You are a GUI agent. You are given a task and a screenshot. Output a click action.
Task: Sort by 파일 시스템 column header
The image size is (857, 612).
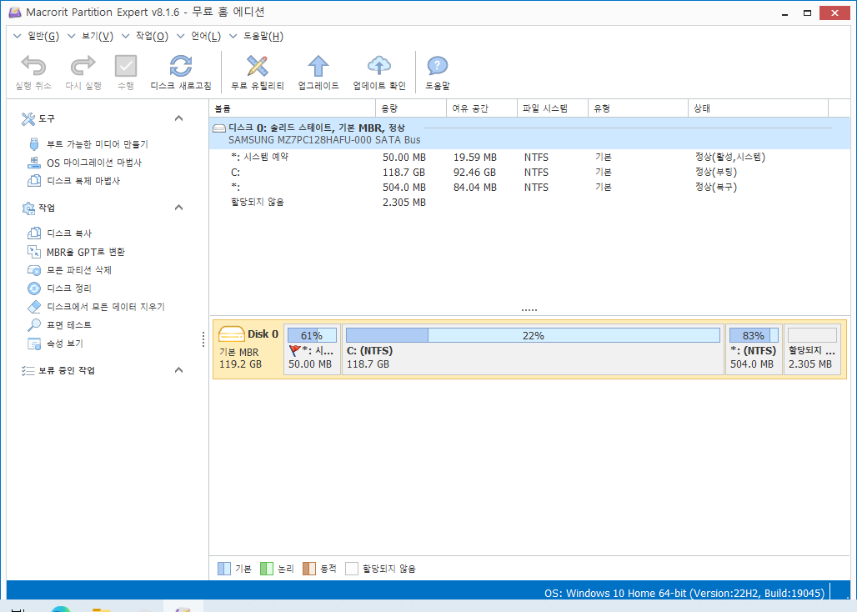point(553,108)
